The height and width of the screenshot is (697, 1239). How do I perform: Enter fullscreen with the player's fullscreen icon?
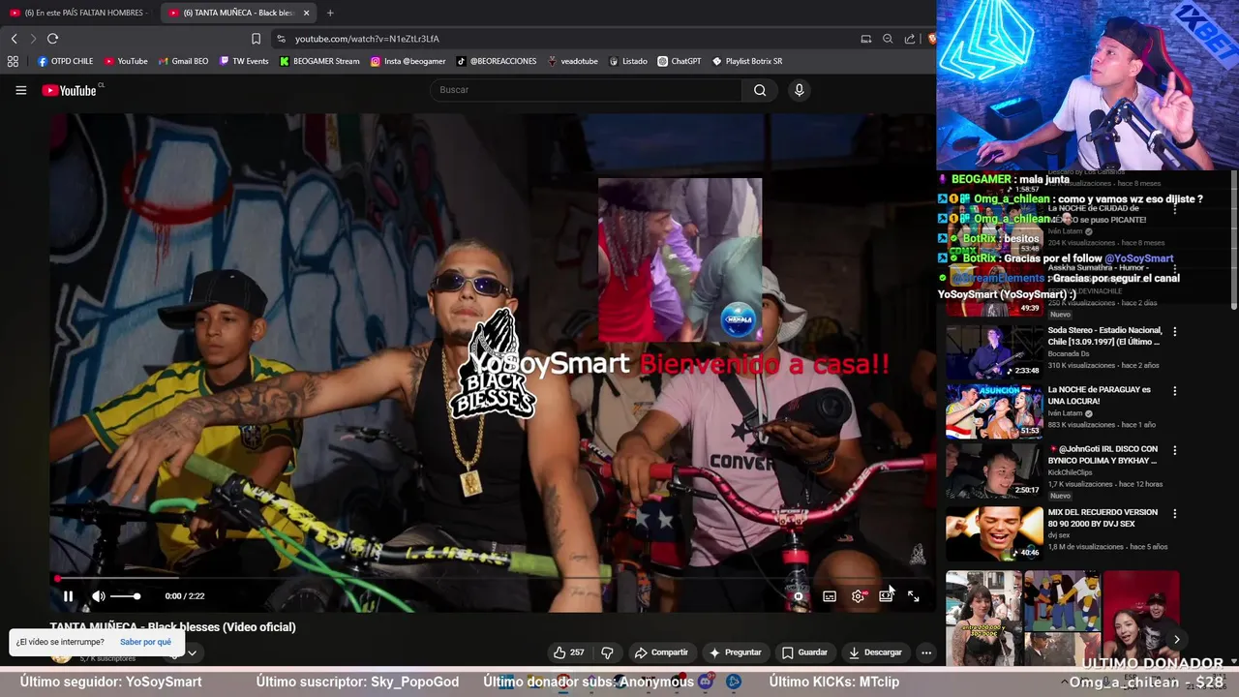pyautogui.click(x=914, y=596)
